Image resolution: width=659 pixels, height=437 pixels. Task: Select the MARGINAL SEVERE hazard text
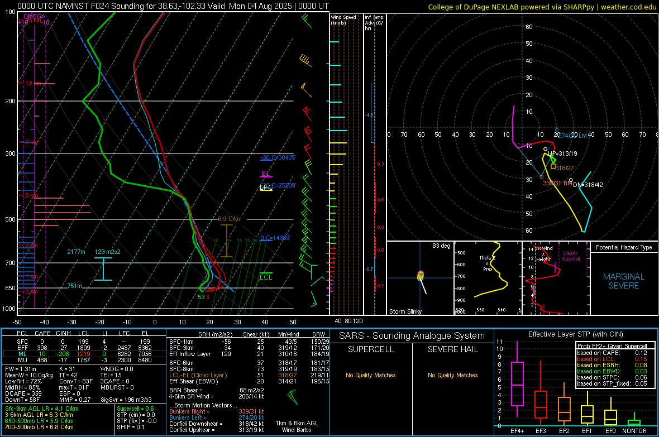tap(624, 281)
